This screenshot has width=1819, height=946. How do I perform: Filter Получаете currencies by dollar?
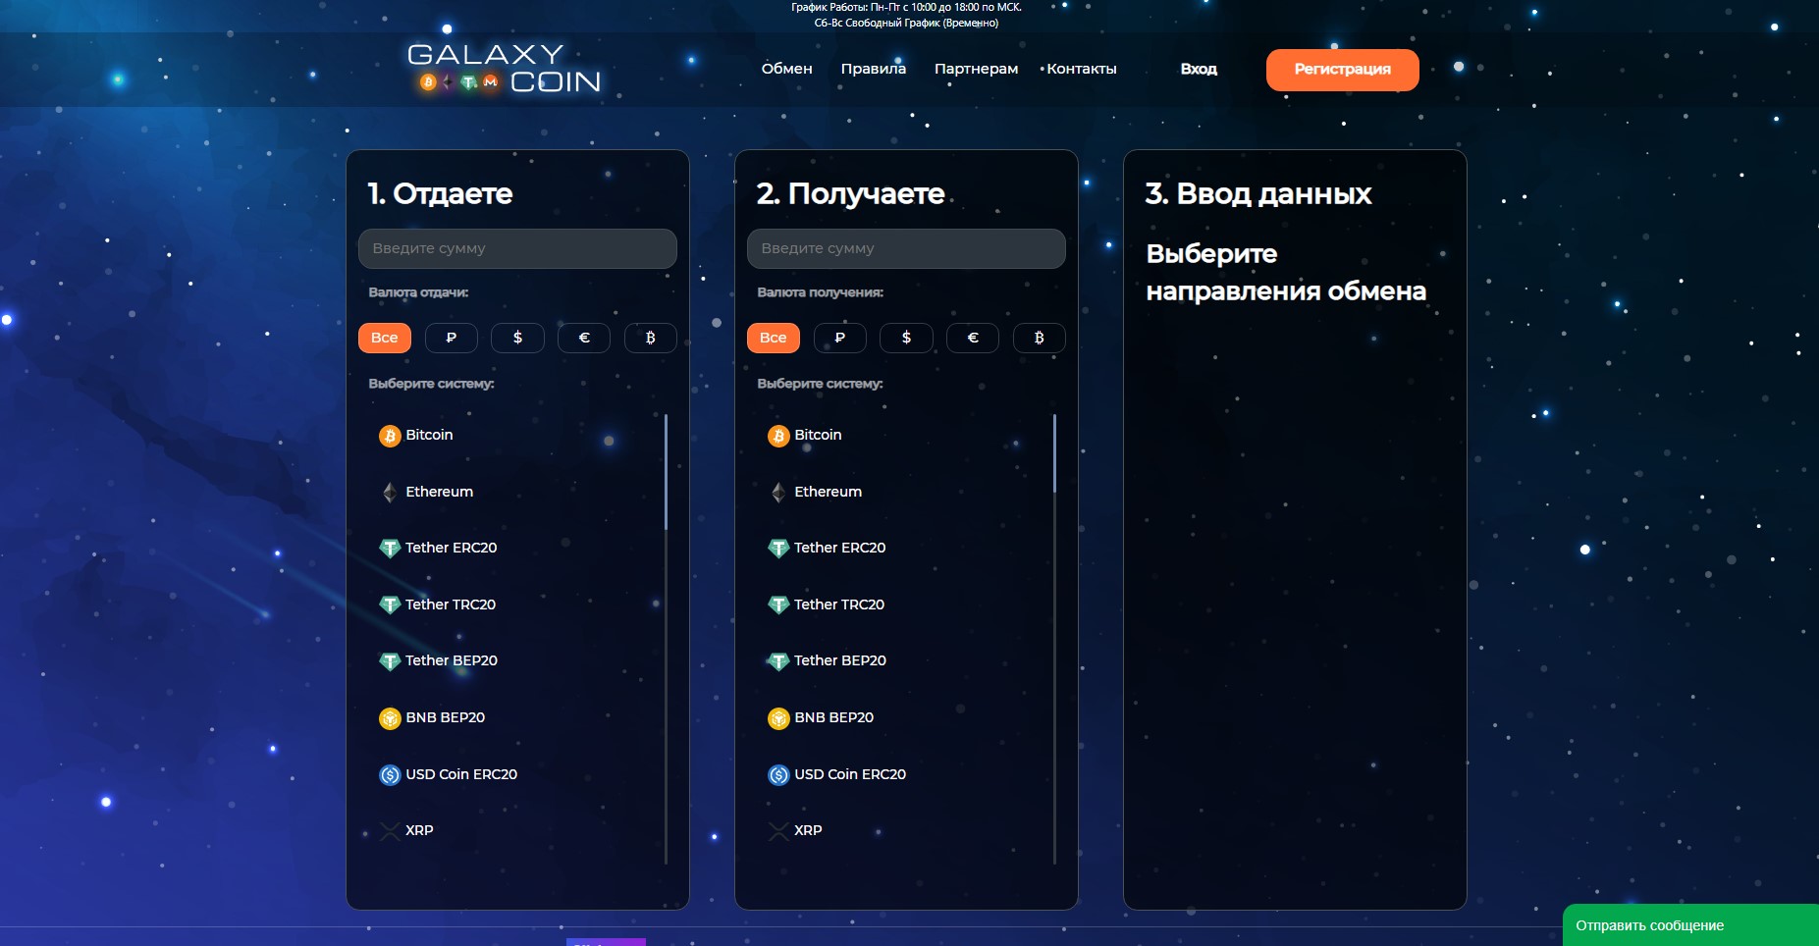tap(906, 338)
